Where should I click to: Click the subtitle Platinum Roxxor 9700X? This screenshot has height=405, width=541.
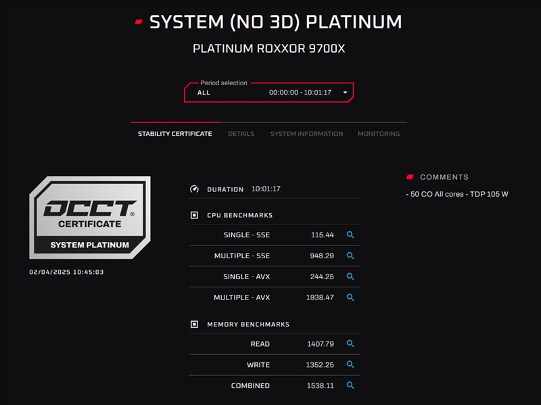click(268, 49)
